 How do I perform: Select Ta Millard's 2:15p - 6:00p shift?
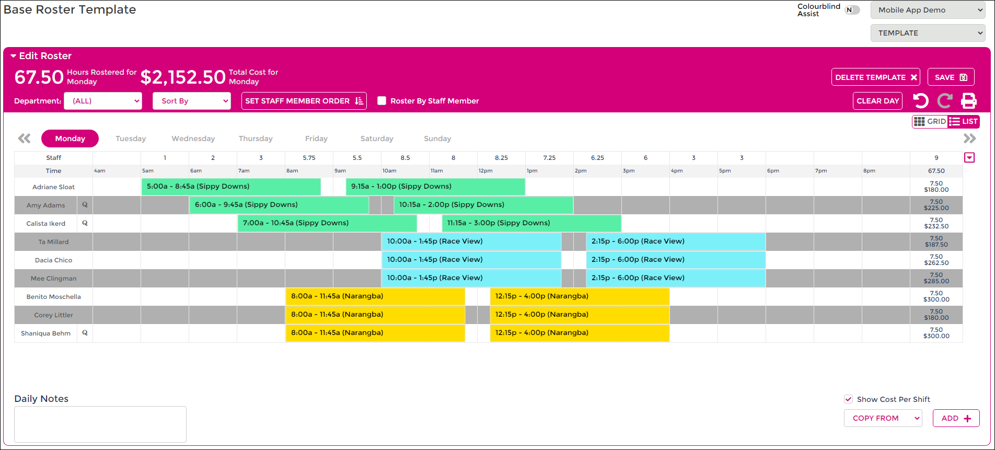coord(676,241)
